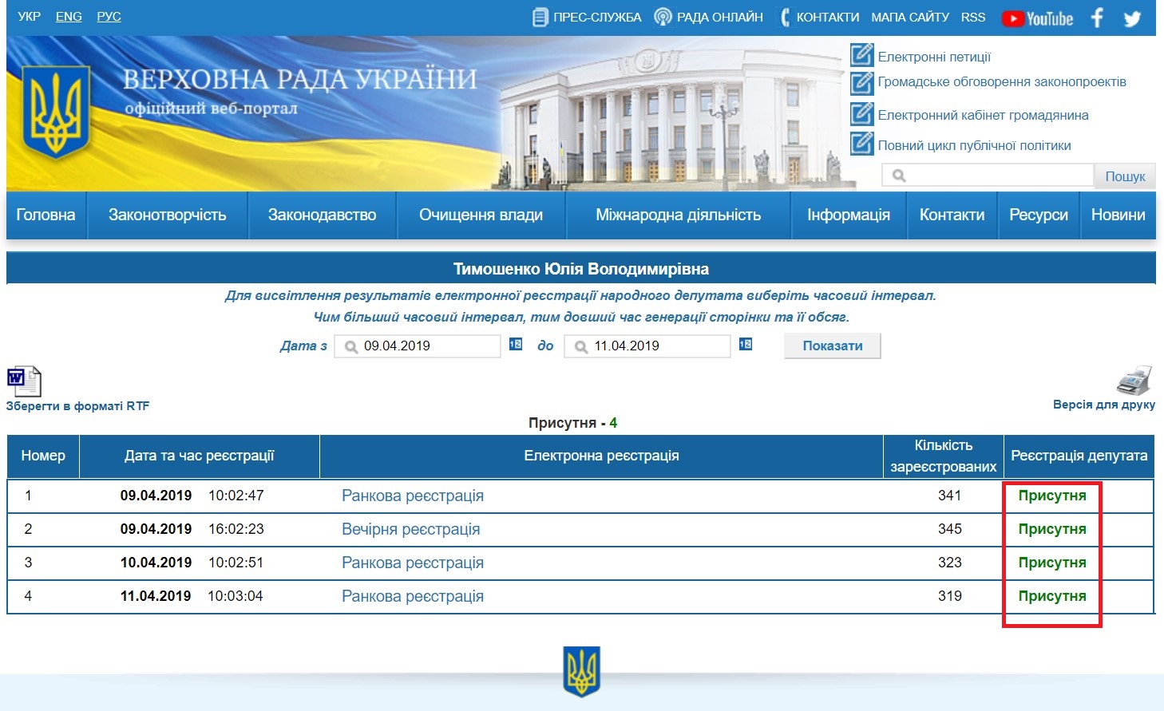Open the Twitter bird icon
This screenshot has width=1164, height=711.
point(1132,18)
